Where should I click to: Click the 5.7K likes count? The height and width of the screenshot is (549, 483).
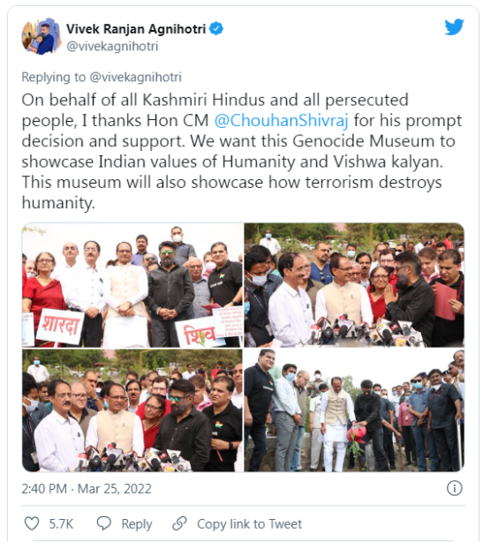click(x=61, y=523)
